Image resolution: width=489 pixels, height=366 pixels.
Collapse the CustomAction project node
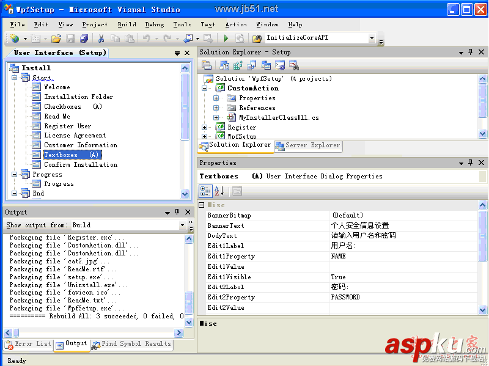tap(205, 88)
